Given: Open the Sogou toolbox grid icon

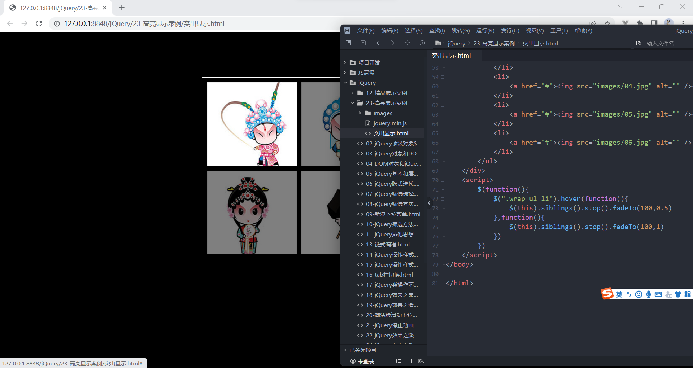Looking at the screenshot, I should pos(688,294).
